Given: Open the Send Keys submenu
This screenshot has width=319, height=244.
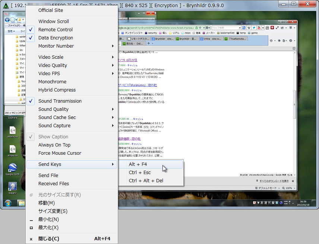Looking at the screenshot, I should pos(72,164).
